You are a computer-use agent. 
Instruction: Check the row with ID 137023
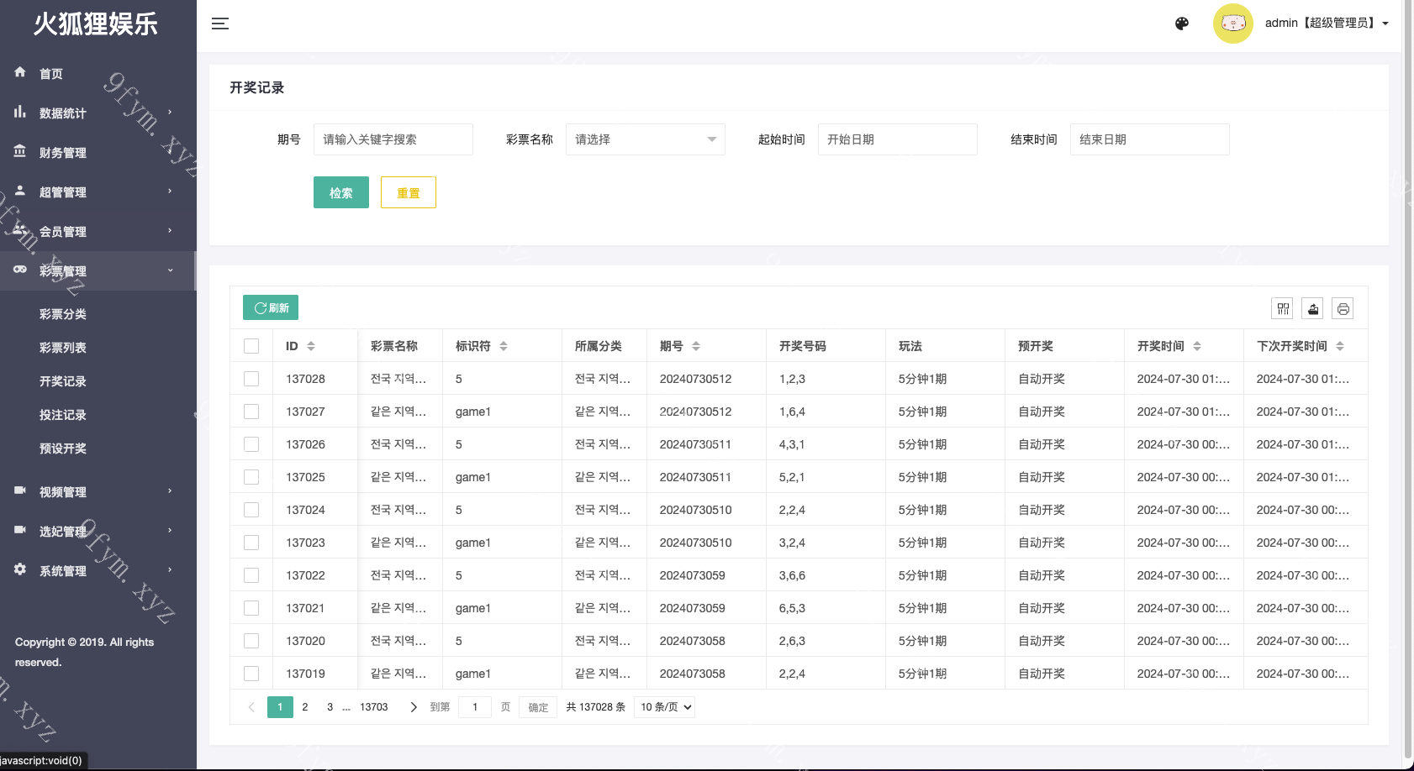coord(251,543)
